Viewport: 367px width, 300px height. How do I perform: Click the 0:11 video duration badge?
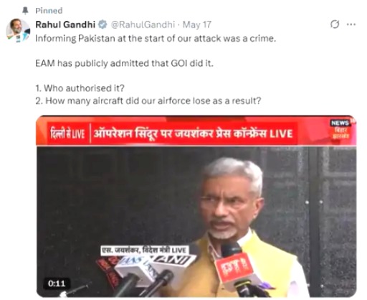[57, 283]
